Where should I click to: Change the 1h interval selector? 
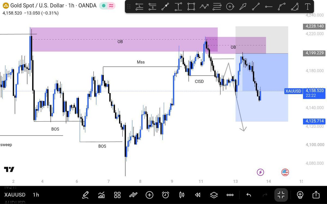[x=36, y=195]
